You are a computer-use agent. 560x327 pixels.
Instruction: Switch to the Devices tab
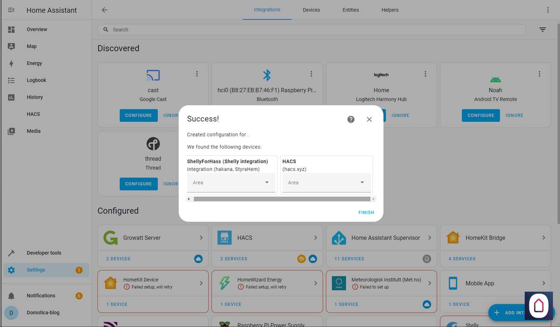[311, 10]
